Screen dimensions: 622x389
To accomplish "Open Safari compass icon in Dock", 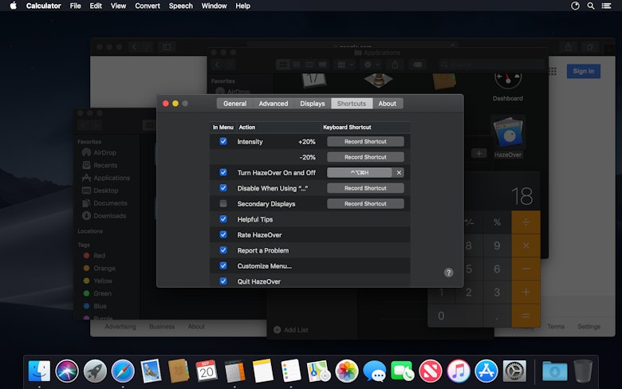I will 123,371.
